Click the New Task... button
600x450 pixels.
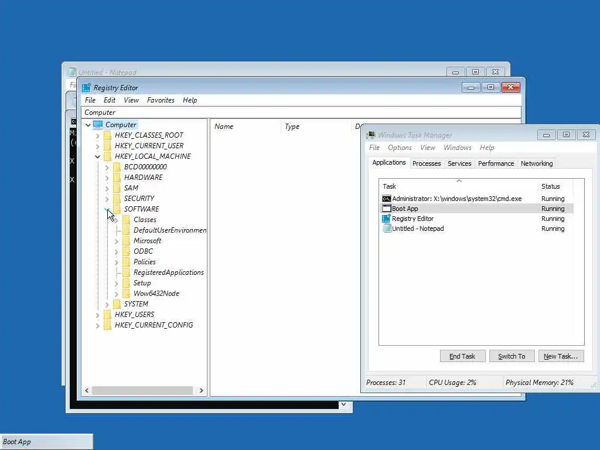[561, 356]
